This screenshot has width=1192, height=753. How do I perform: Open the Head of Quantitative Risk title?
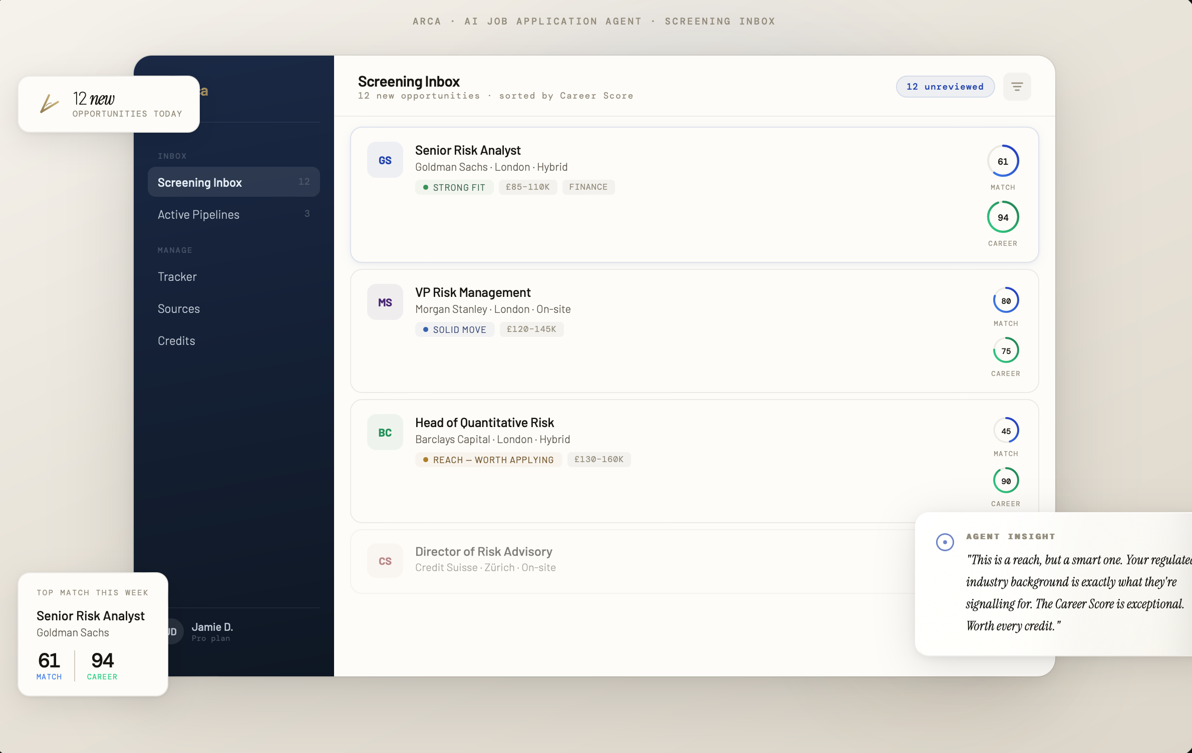tap(484, 423)
